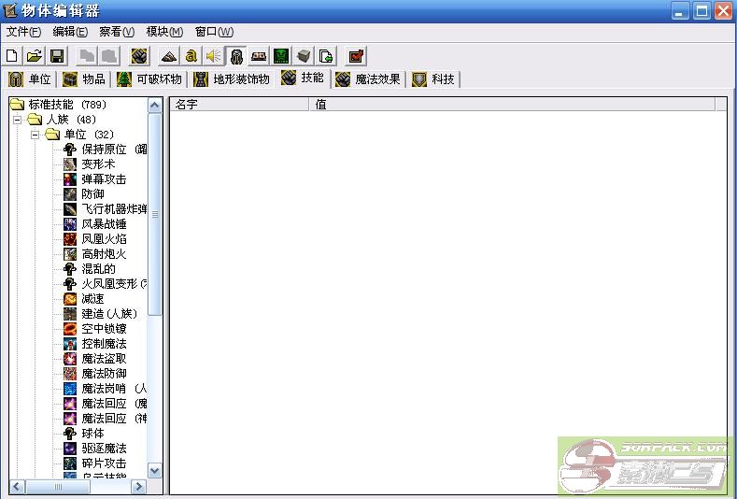Collapse the 单位 (32) folder node

(x=35, y=135)
